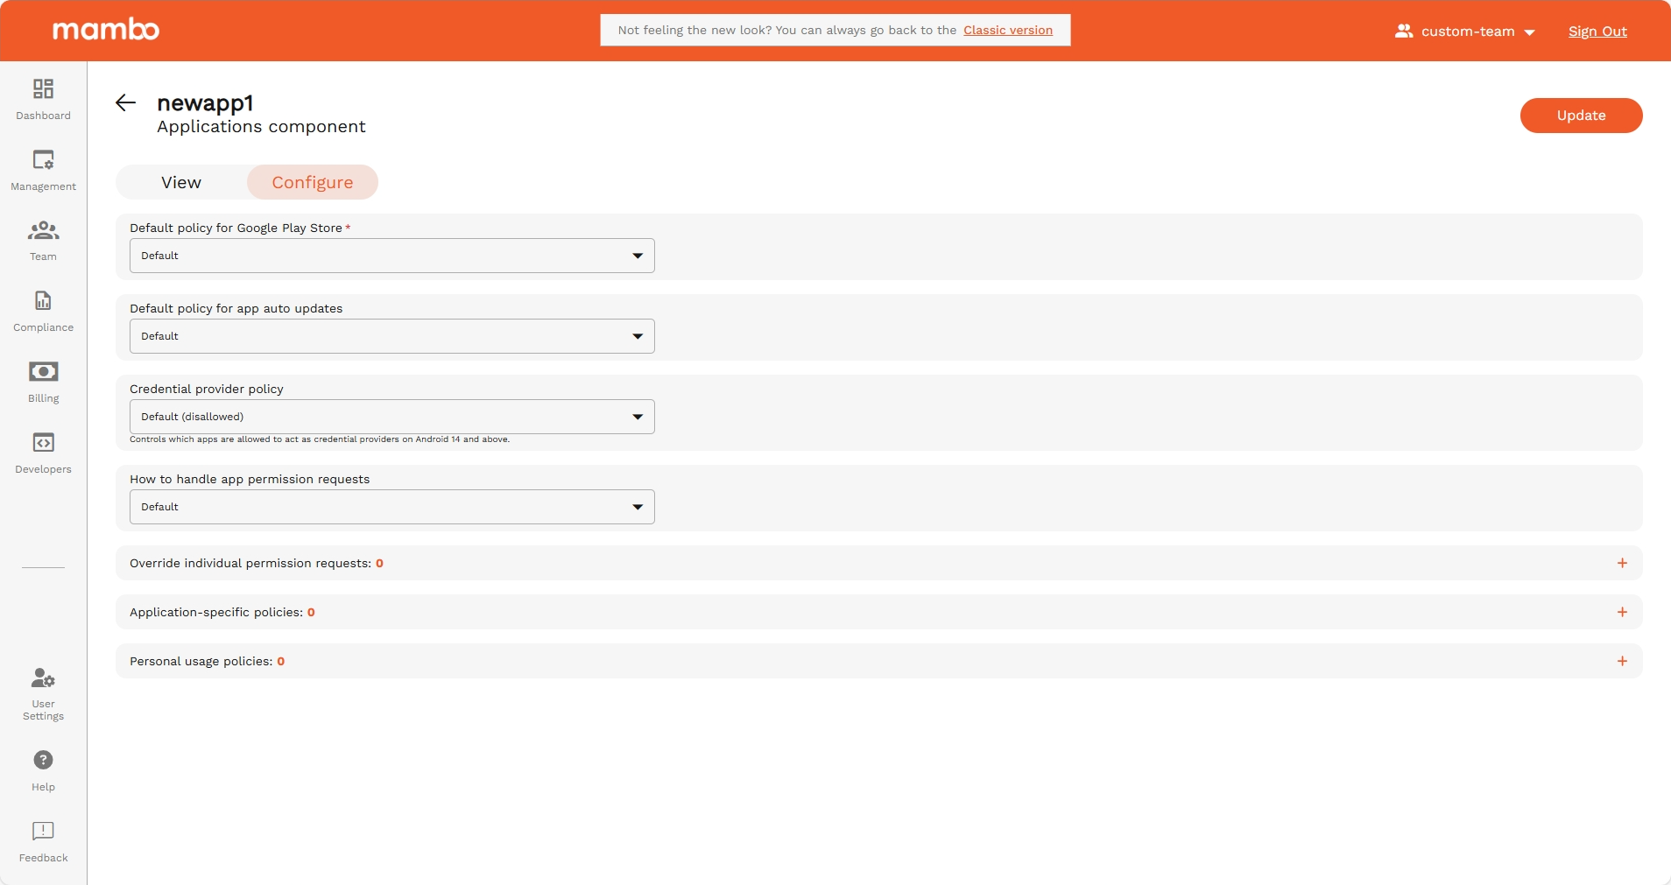
Task: Open the Classic version link
Action: tap(1008, 30)
